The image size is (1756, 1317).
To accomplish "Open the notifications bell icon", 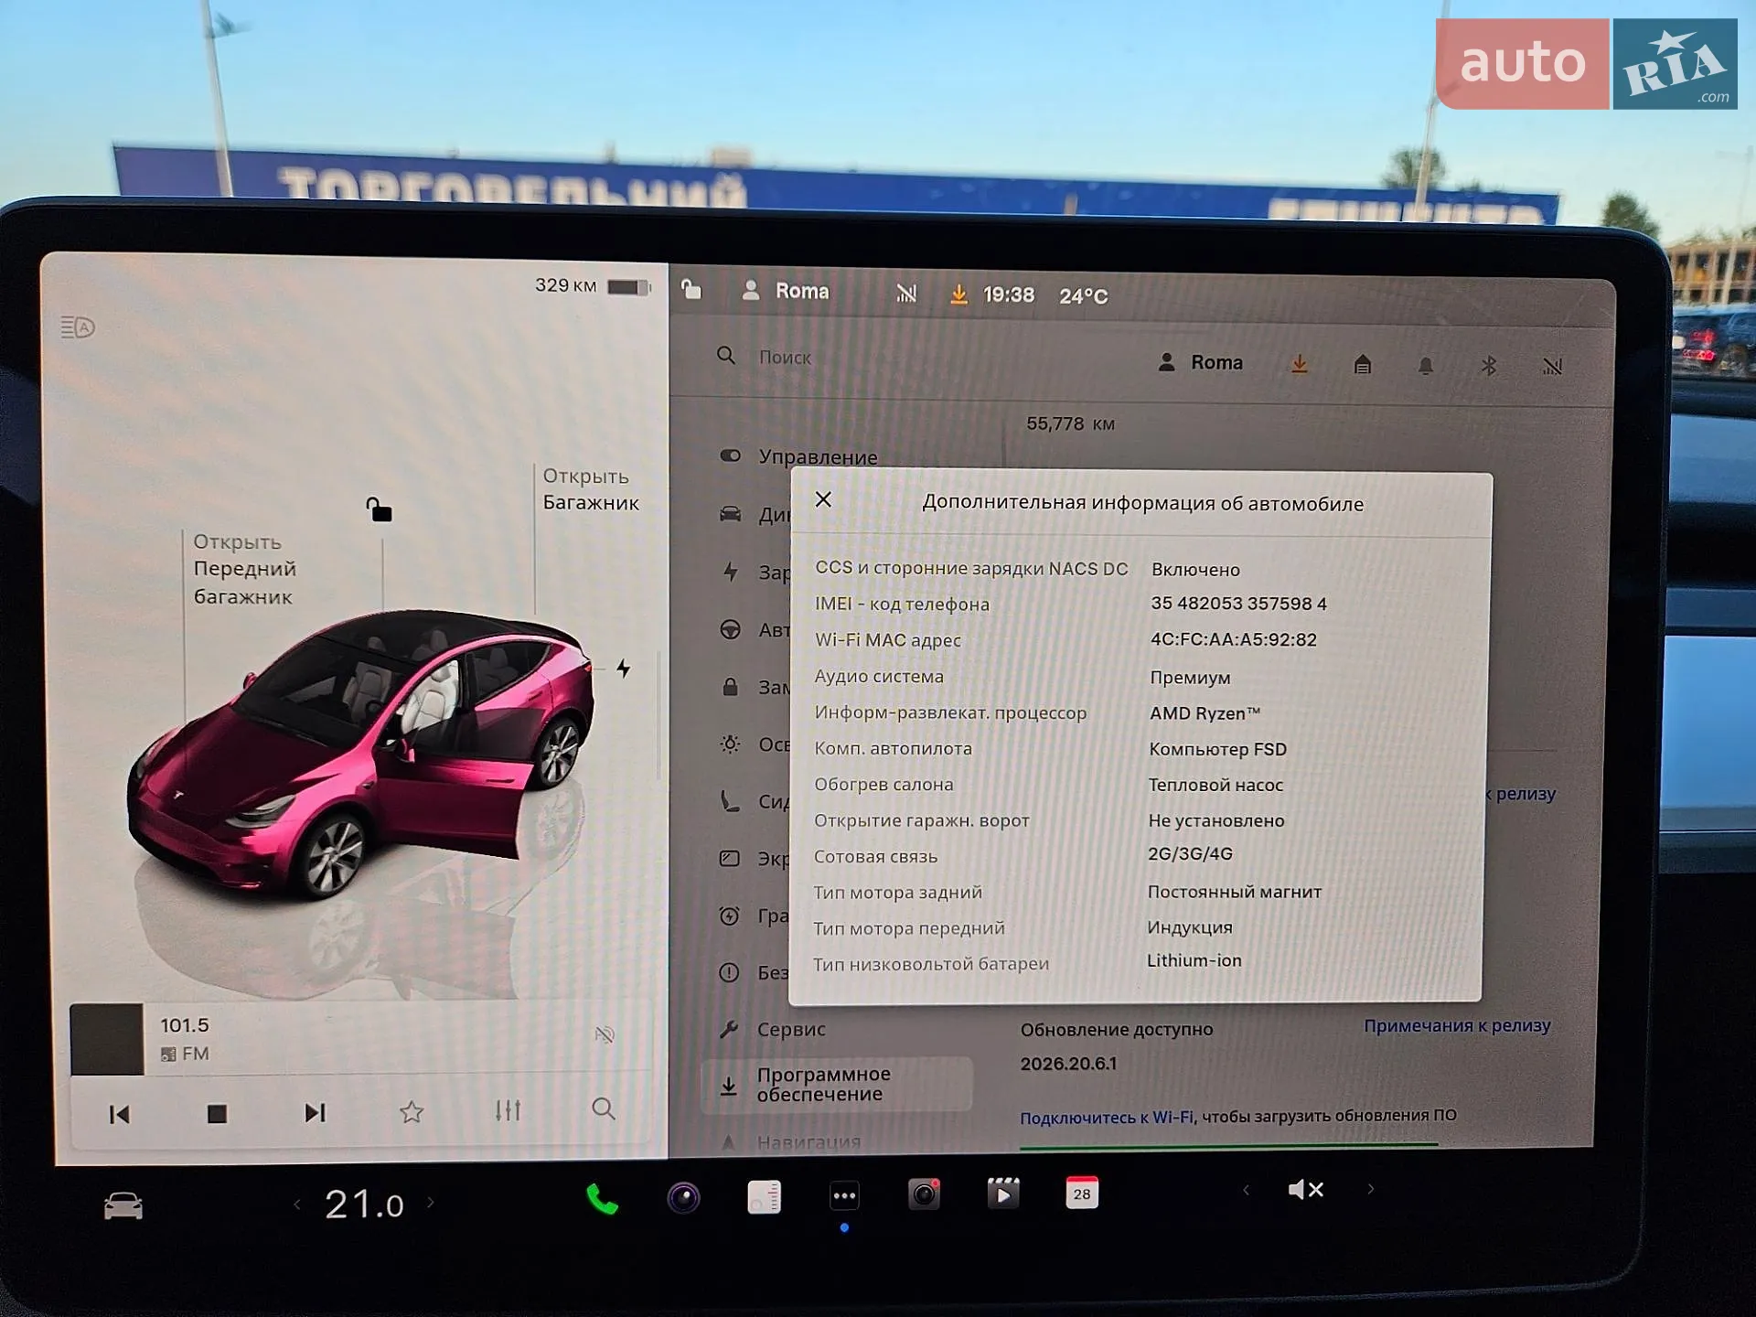I will (1425, 366).
